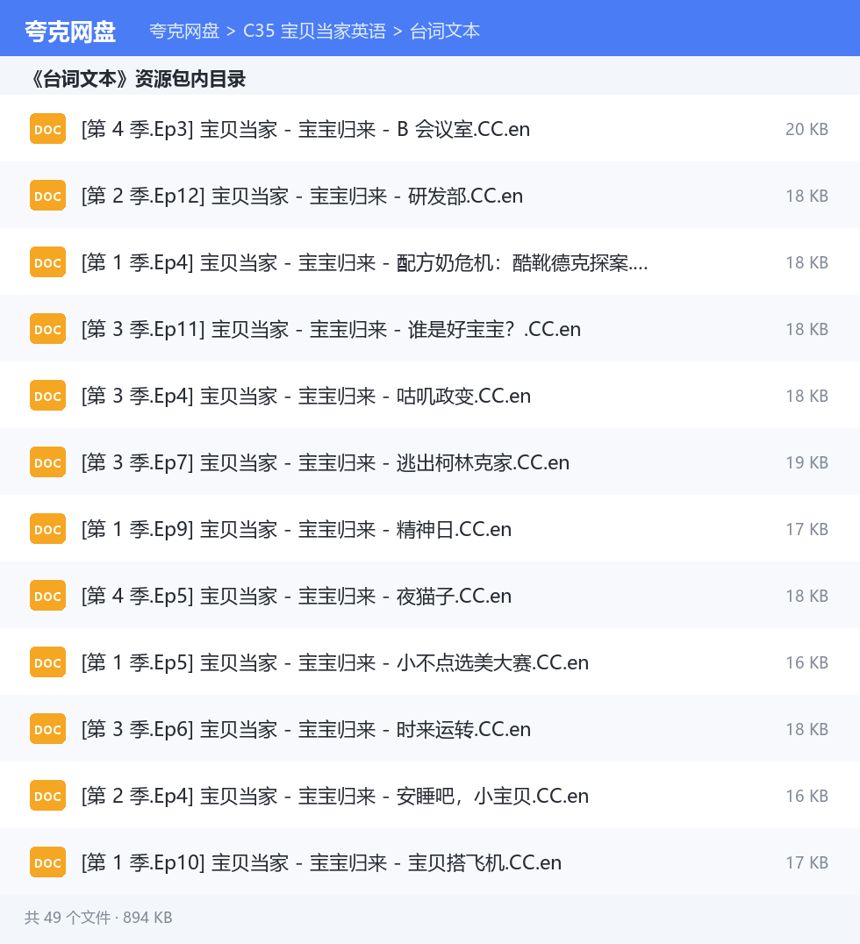Click the DOC icon for B 会议室 file

(x=47, y=129)
